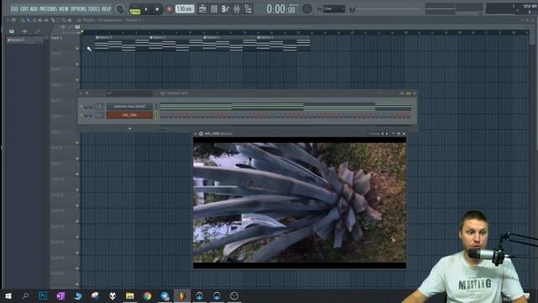Open the playlist options menu arrow
Image resolution: width=538 pixels, height=303 pixels.
(8, 20)
